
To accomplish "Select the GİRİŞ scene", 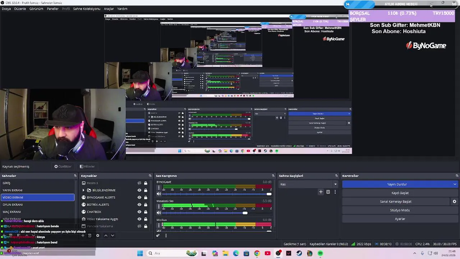I will (37, 183).
